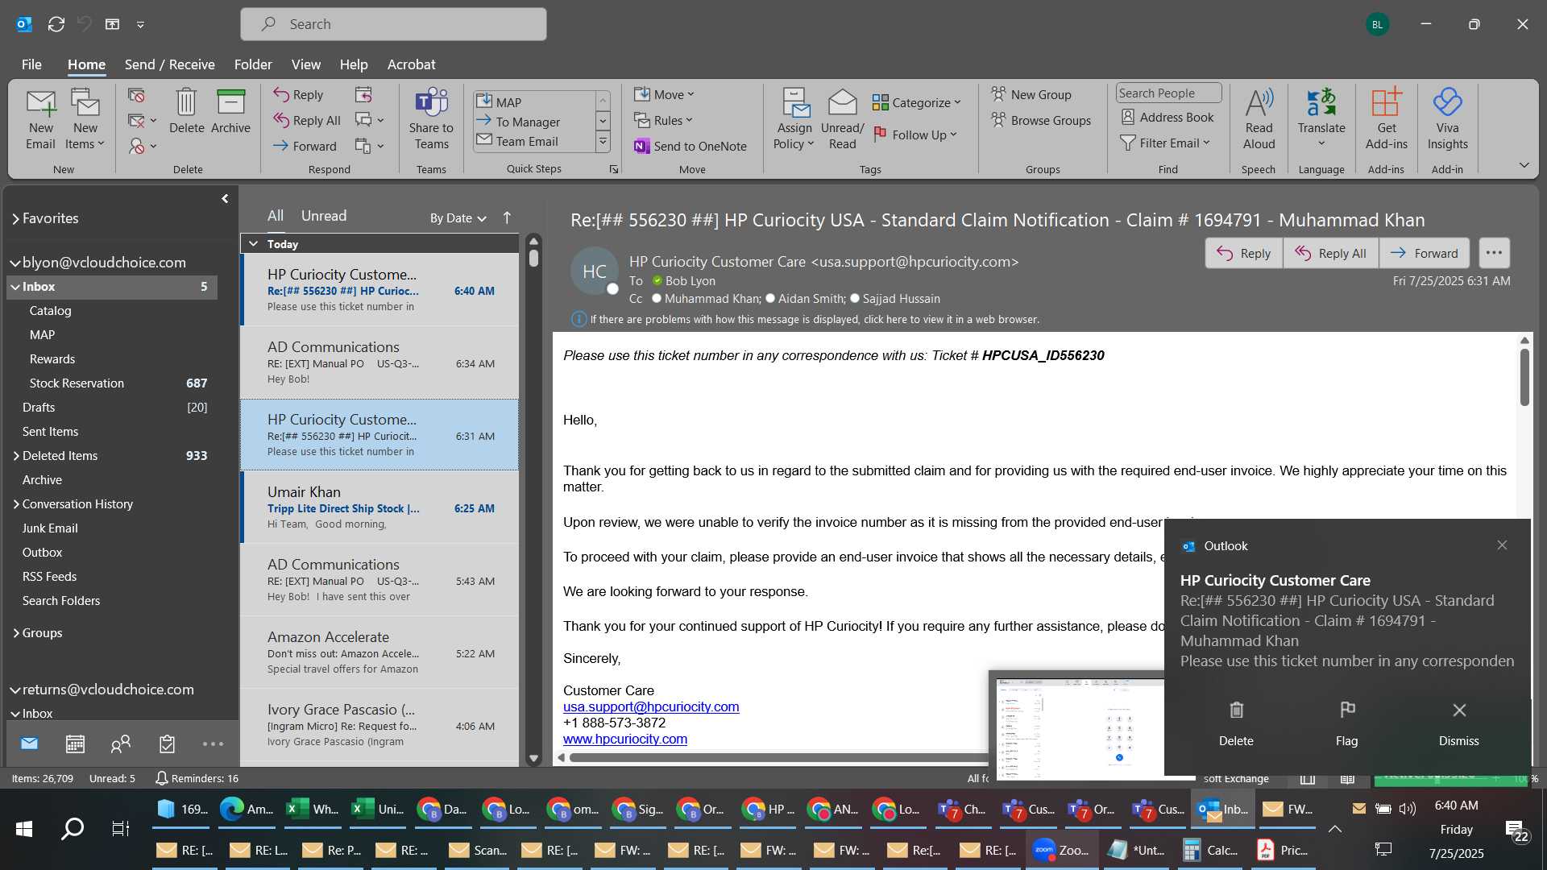This screenshot has width=1547, height=870.
Task: Switch to the Folder tab
Action: [x=253, y=64]
